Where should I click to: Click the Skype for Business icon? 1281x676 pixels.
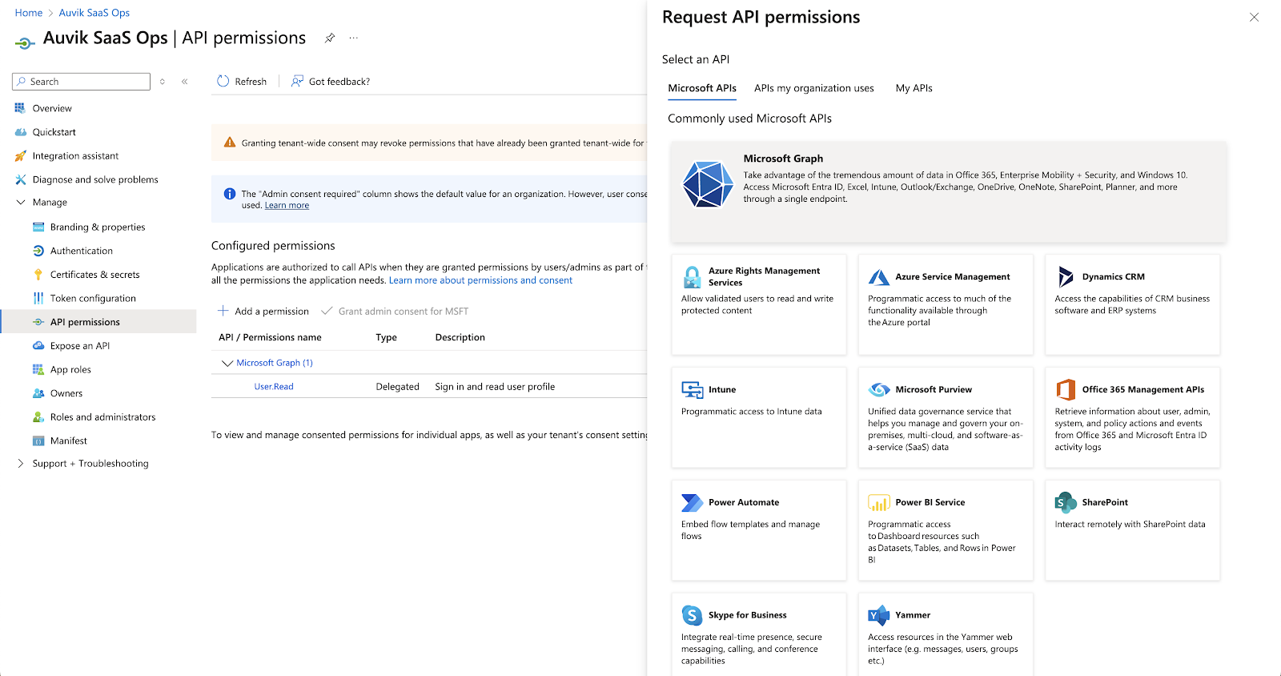coord(693,615)
